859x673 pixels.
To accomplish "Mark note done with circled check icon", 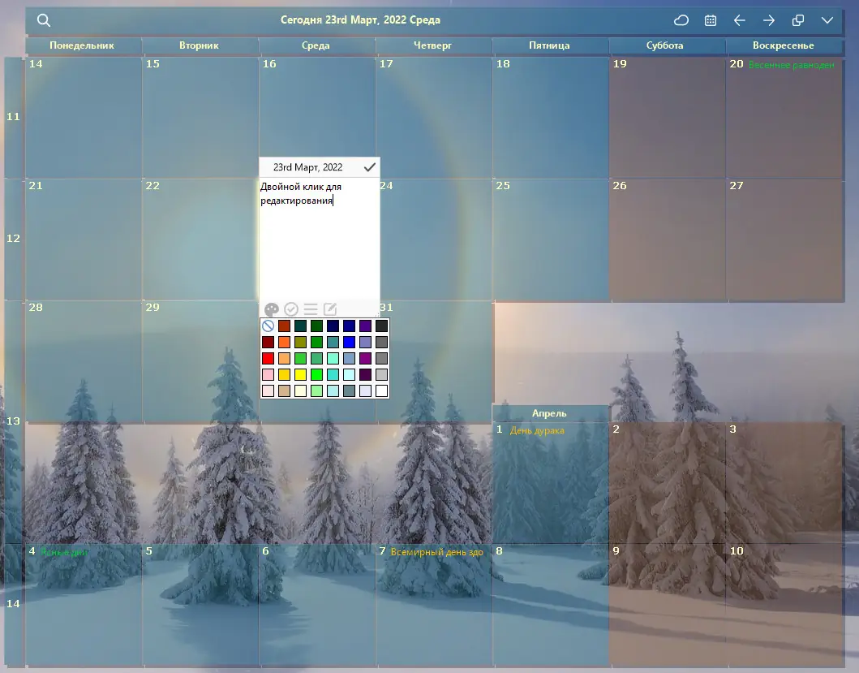I will click(x=291, y=309).
